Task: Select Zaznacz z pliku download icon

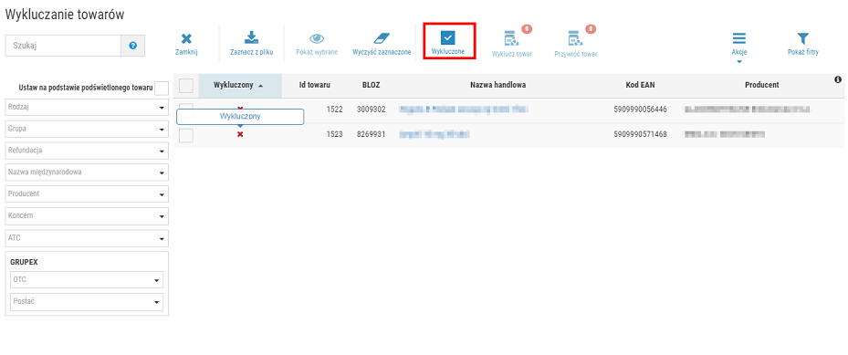Action: [252, 37]
